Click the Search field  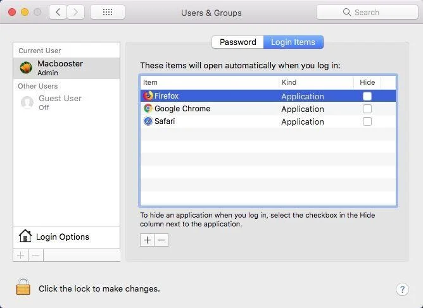click(367, 12)
